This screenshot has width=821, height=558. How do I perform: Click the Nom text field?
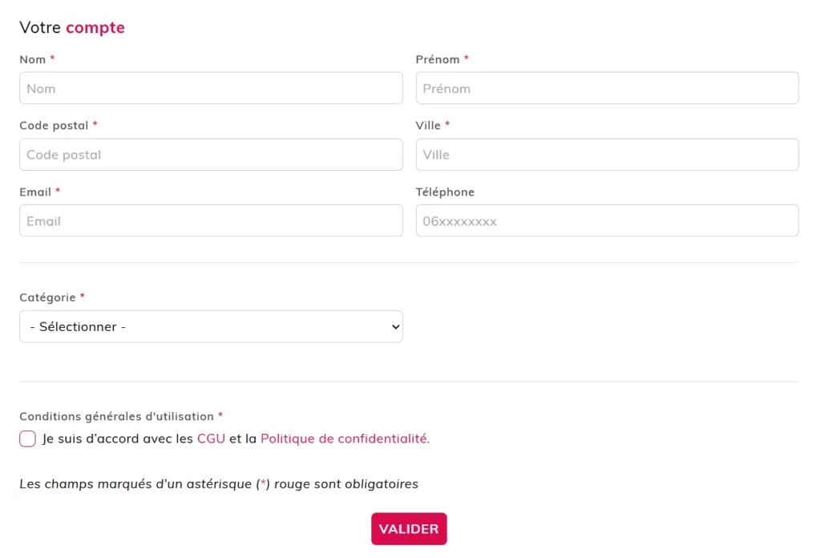click(x=211, y=88)
